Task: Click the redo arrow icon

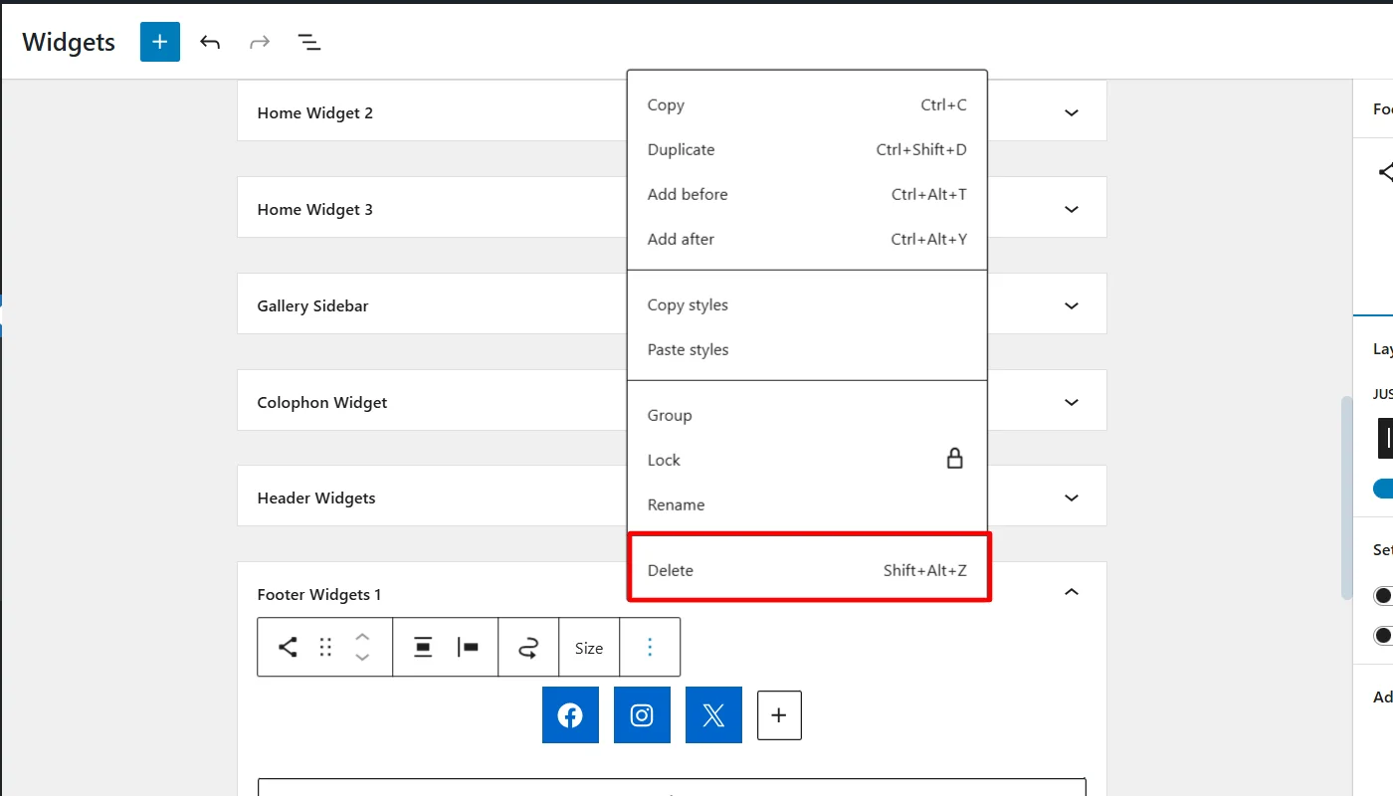Action: click(260, 42)
